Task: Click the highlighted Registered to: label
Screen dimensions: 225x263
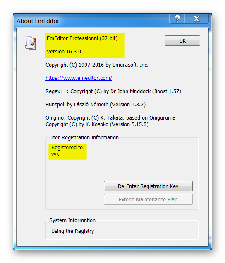Action: coord(68,148)
